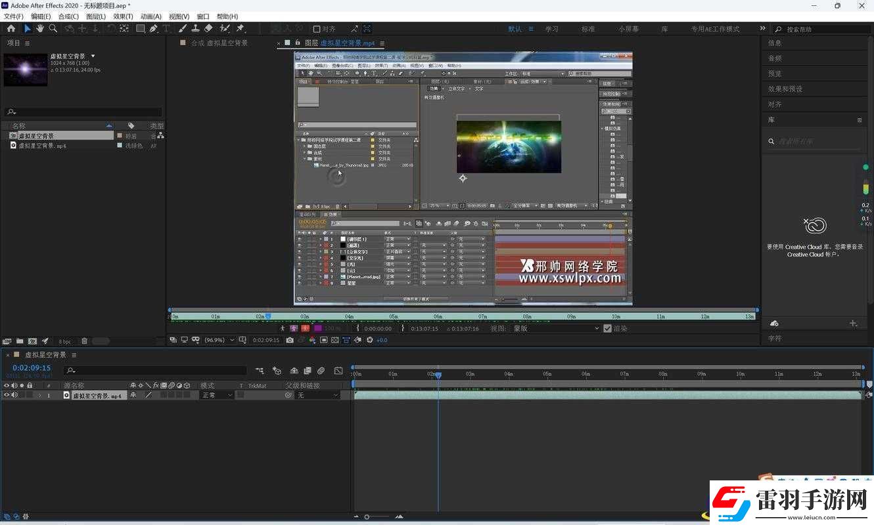This screenshot has width=874, height=525.
Task: Click the Home icon in the toolbar
Action: point(11,29)
